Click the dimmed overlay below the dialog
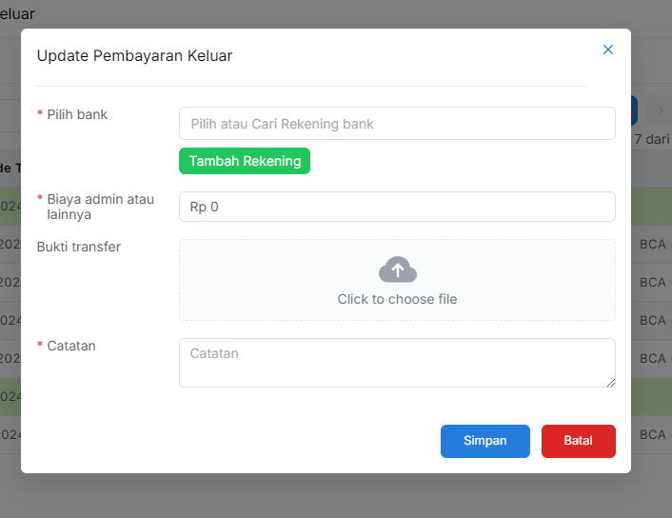Screen dimensions: 672x518 tap(335, 497)
